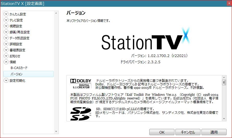
Task: Expand the 設定初期化 section chevron
Action: [6, 80]
